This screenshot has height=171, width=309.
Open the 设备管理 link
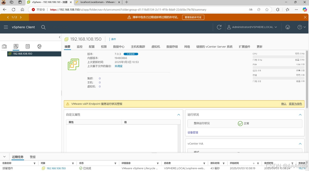click(193, 132)
